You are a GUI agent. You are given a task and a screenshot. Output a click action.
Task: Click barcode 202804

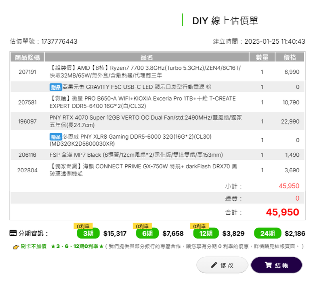27,170
